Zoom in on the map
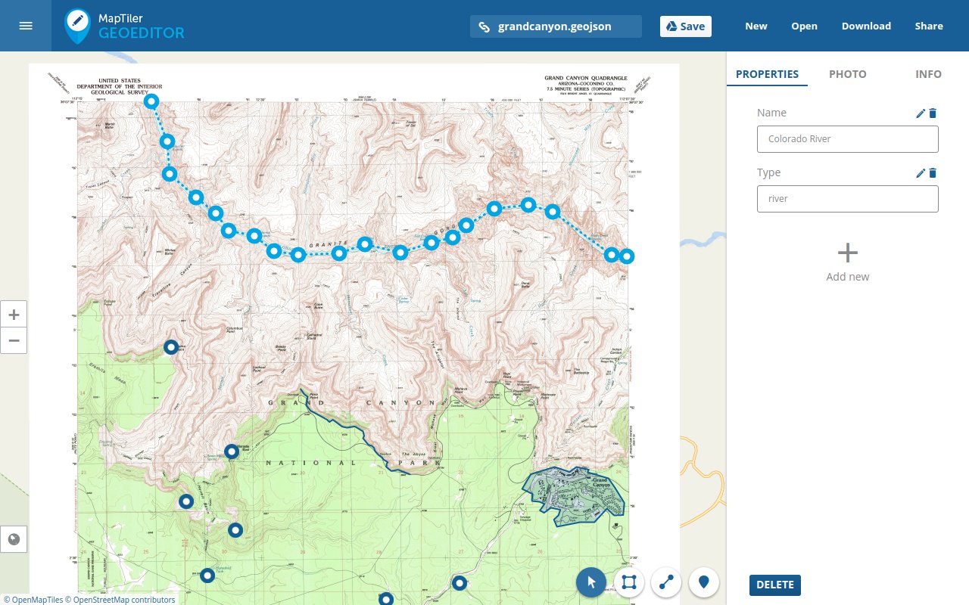The image size is (969, 605). point(14,313)
